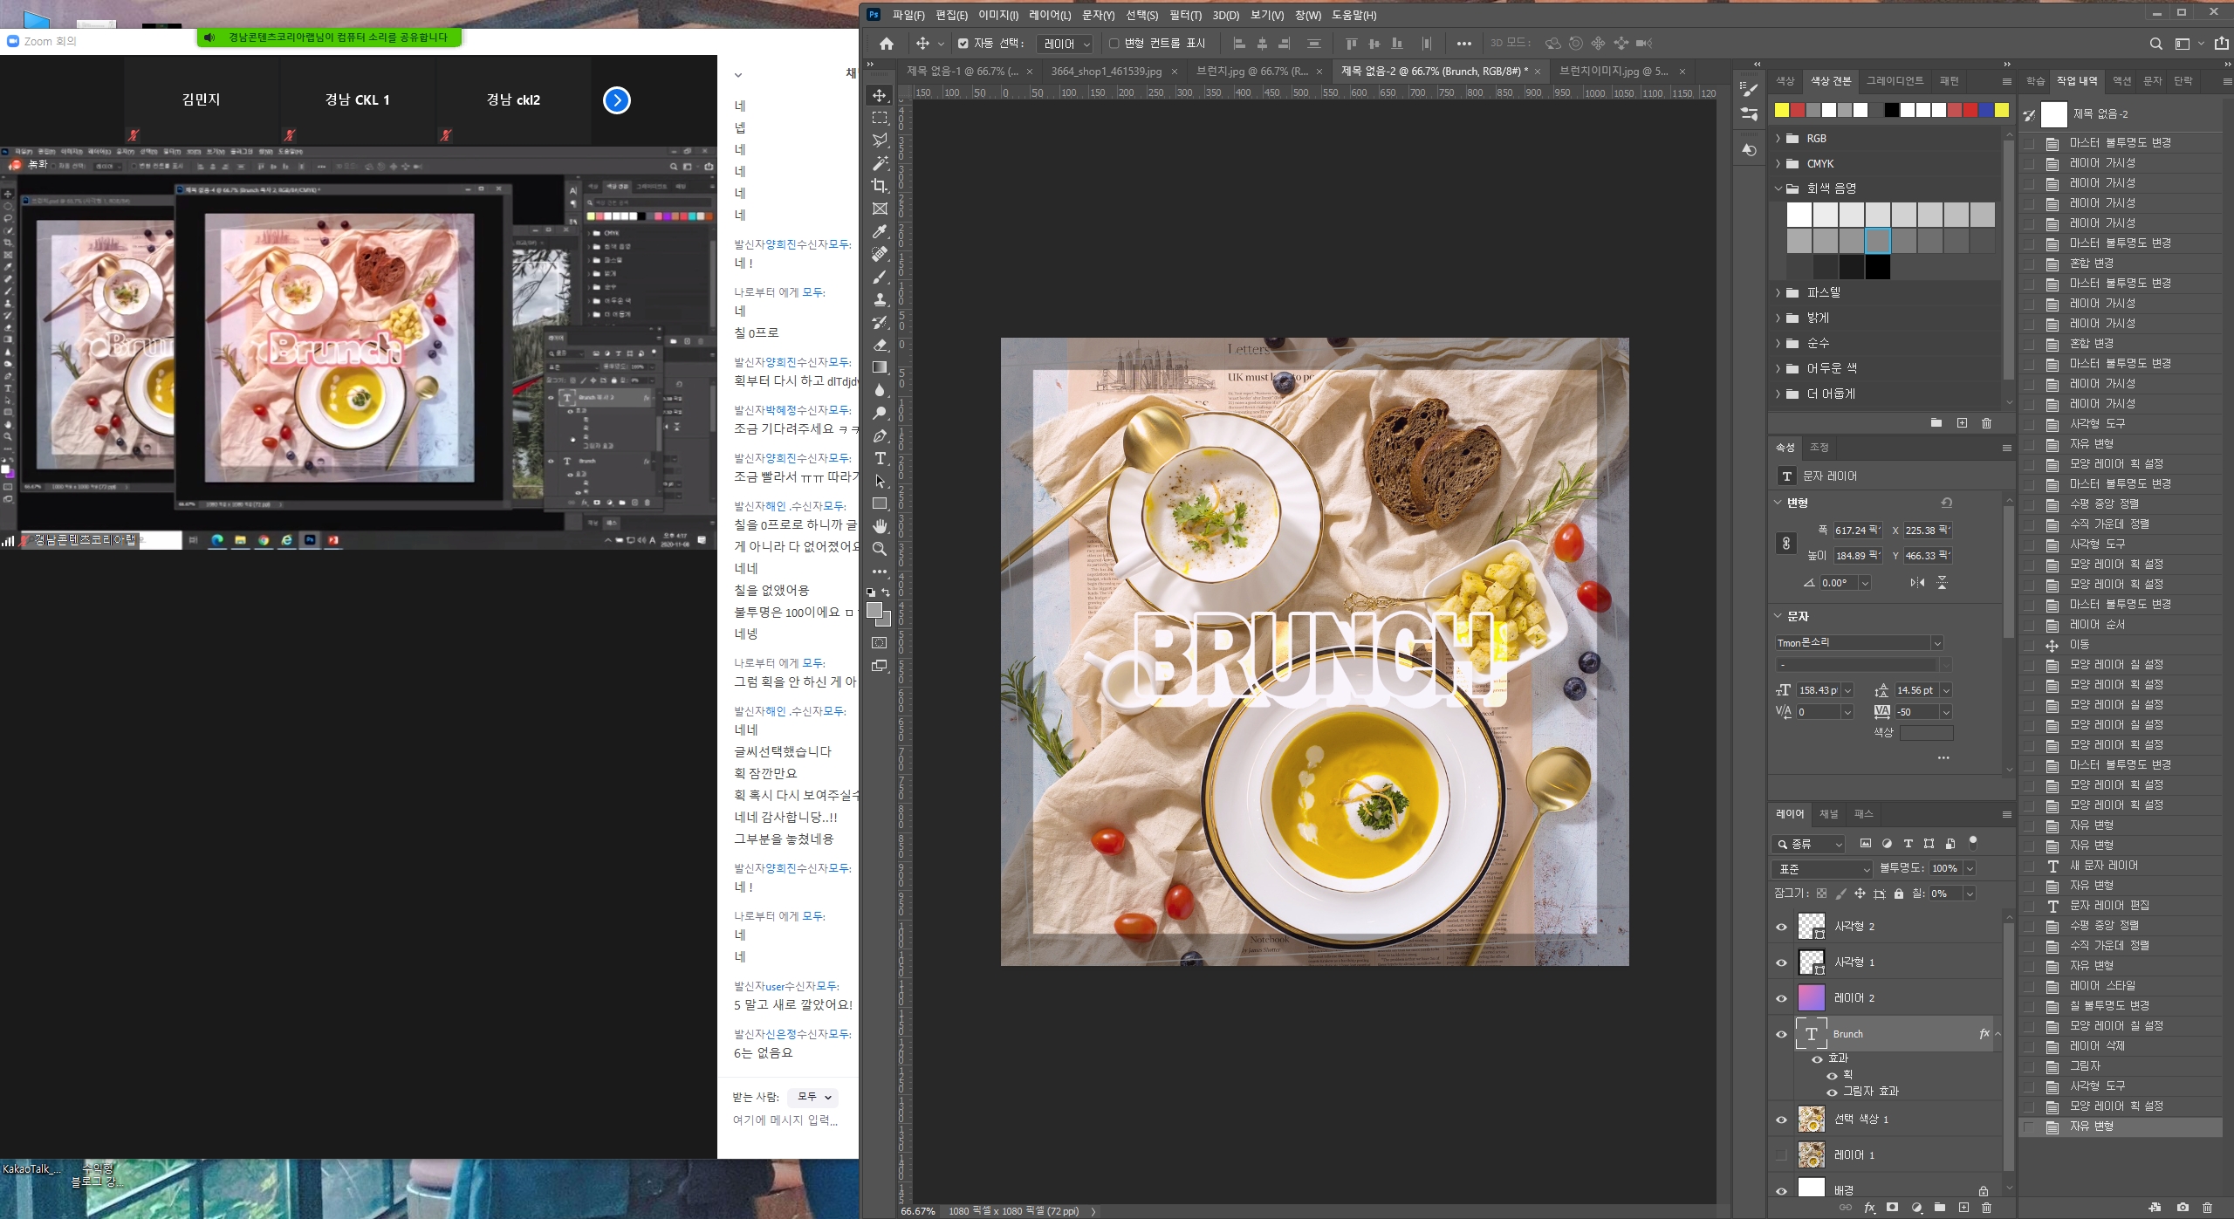Add a layer style with fx button
The width and height of the screenshot is (2234, 1219).
(x=1869, y=1208)
